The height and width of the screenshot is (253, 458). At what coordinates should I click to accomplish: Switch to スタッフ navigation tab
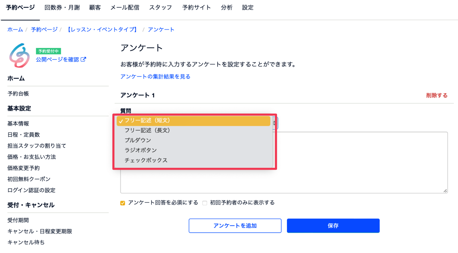(x=160, y=7)
